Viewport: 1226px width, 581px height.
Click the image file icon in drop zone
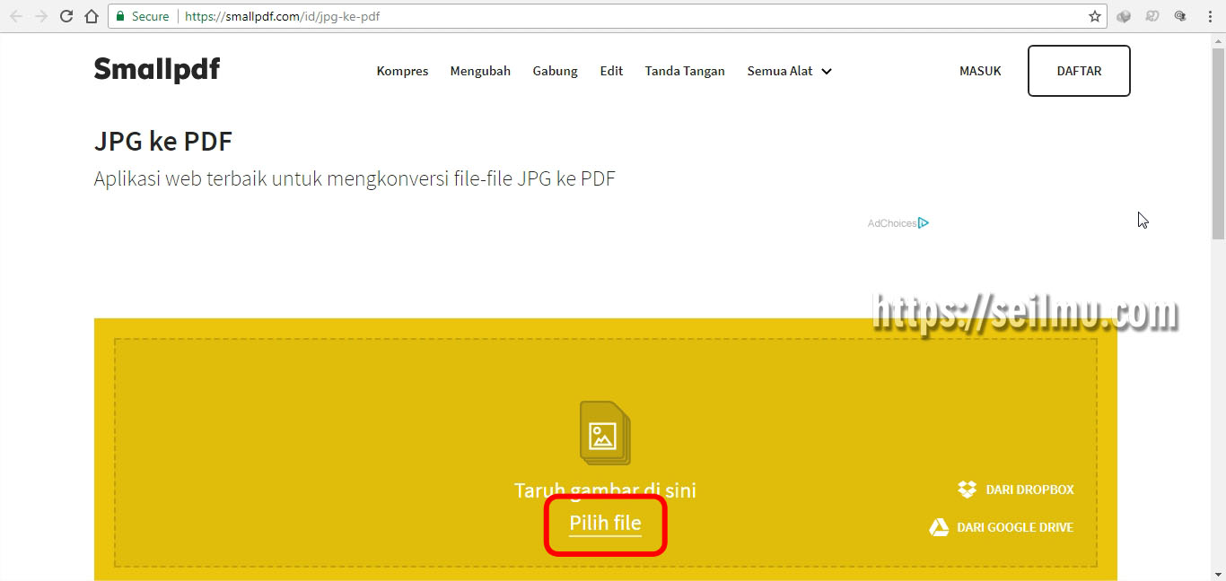605,433
